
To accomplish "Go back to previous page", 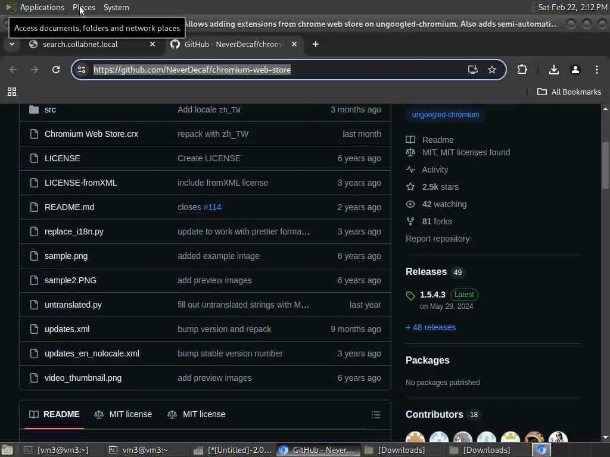I will (x=13, y=70).
